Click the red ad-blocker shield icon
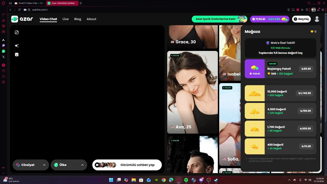Screen dimensions: 327x184 click(x=298, y=10)
